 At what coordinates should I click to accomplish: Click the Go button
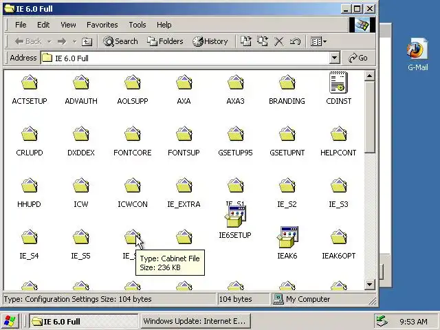(x=358, y=58)
